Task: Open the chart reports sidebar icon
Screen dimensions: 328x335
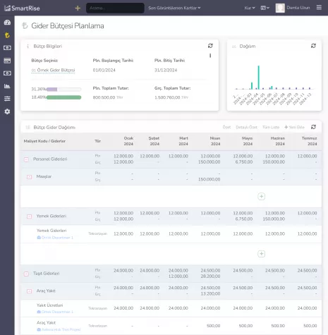Action: 7,86
